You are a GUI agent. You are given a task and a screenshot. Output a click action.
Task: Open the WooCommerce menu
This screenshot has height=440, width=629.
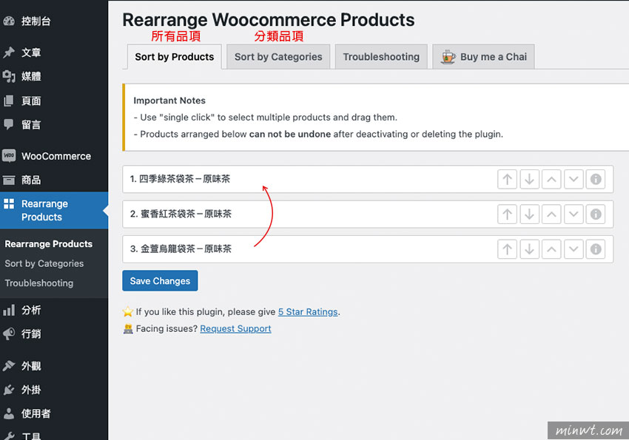tap(54, 156)
